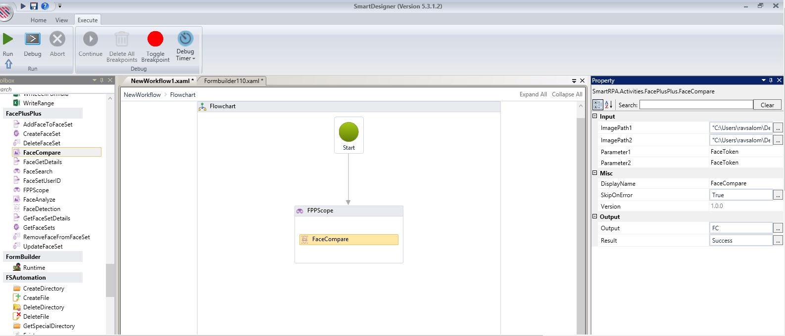Click the green Run play icon
The height and width of the screenshot is (336, 785).
click(x=8, y=39)
